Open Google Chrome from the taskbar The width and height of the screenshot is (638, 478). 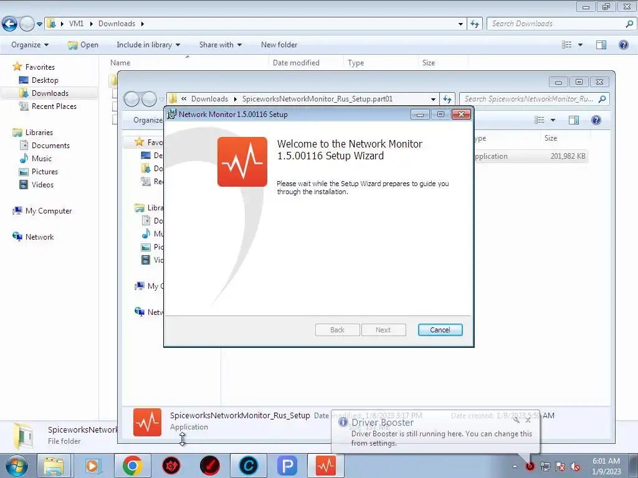(132, 466)
